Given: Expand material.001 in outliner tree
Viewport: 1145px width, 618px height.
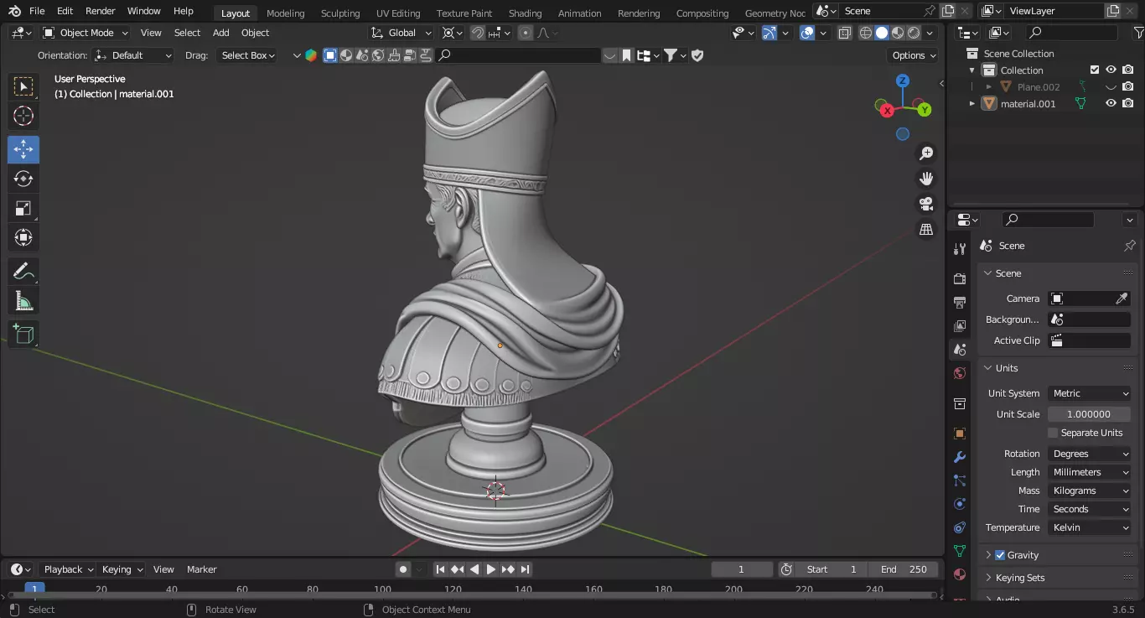Looking at the screenshot, I should (x=972, y=103).
